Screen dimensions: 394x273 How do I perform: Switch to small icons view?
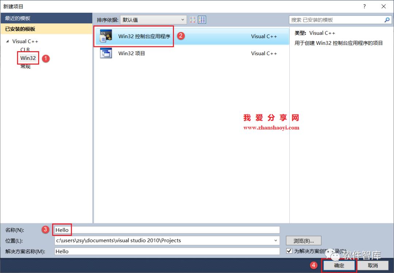193,20
